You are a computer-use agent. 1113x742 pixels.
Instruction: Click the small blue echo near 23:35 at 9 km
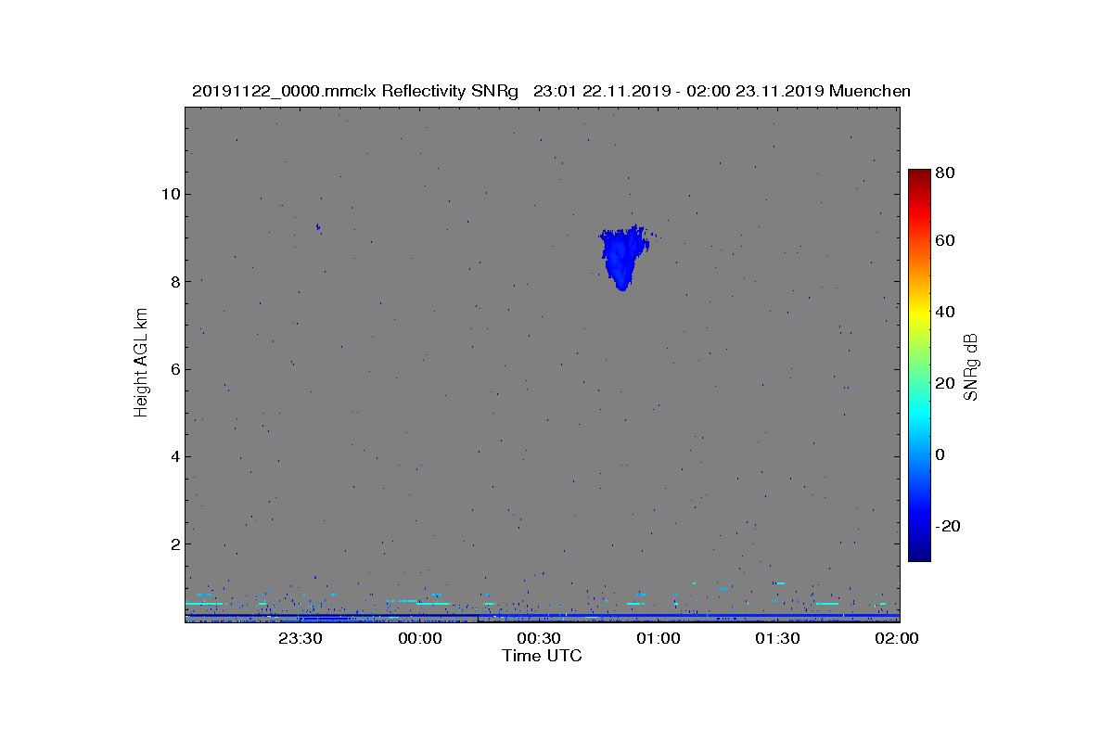(x=317, y=226)
